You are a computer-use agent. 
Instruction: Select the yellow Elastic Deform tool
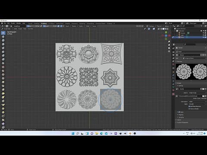[x=3, y=93]
